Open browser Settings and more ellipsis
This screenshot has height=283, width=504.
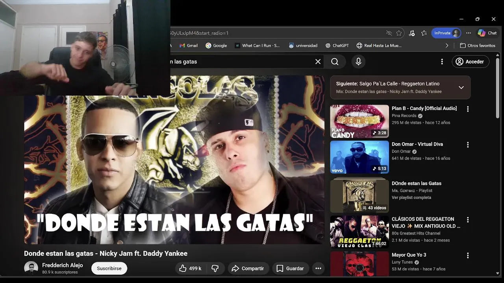pyautogui.click(x=468, y=33)
